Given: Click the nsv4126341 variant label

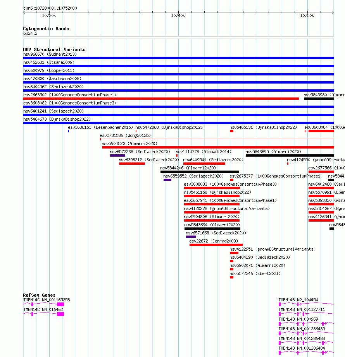Looking at the screenshot, I should tap(326, 217).
